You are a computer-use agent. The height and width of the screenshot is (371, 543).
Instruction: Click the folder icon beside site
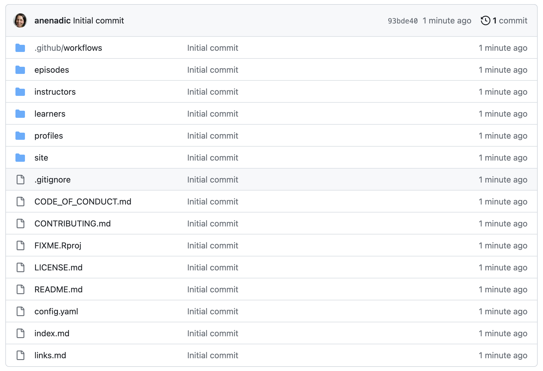point(20,158)
